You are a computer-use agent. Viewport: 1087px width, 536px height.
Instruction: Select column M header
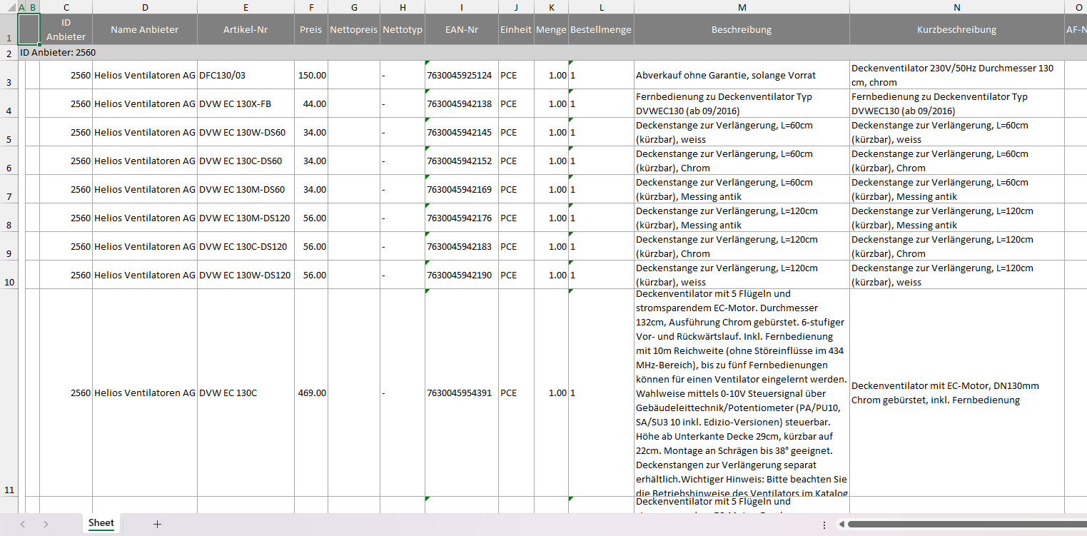pyautogui.click(x=742, y=7)
